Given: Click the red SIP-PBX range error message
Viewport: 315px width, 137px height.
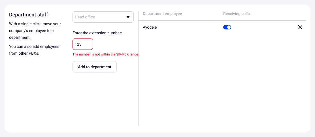Looking at the screenshot, I should [x=105, y=54].
